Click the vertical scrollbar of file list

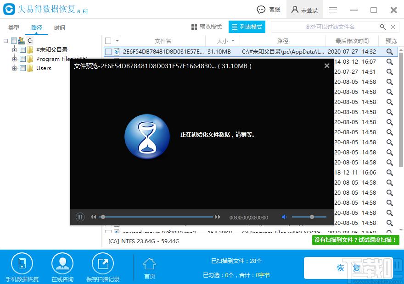[x=401, y=110]
